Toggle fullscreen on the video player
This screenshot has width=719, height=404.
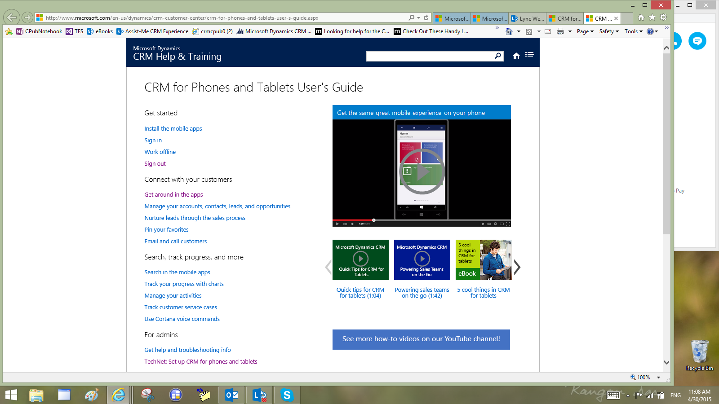tap(508, 224)
